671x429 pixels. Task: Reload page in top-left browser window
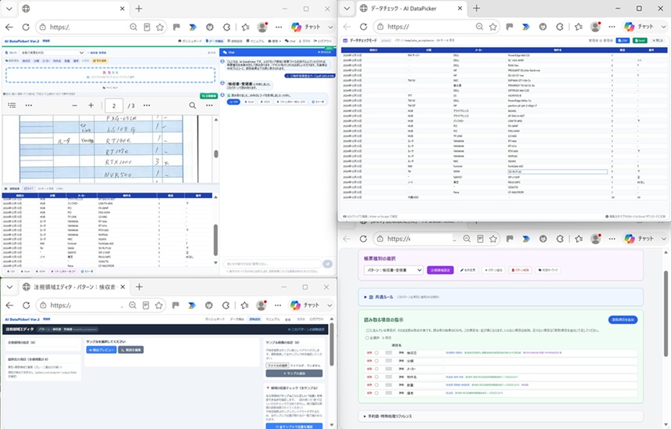(x=26, y=27)
